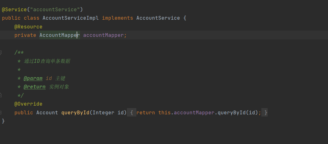This screenshot has height=144, width=328.
Task: Click the AccountService interface name after implements
Action: (x=158, y=18)
